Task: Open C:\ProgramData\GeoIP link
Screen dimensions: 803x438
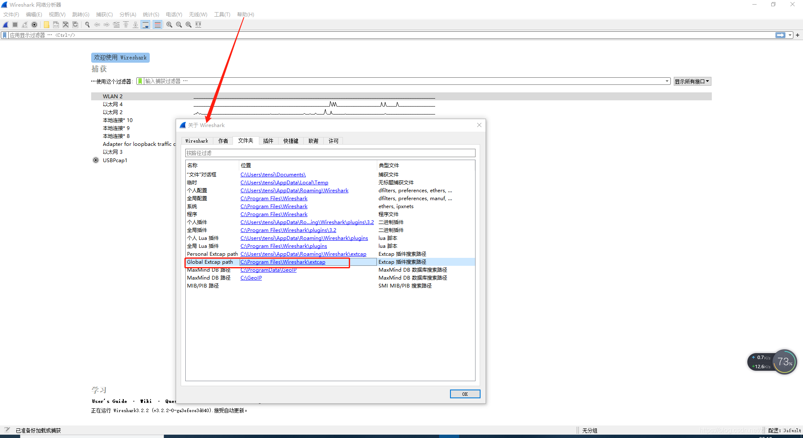Action: [269, 270]
